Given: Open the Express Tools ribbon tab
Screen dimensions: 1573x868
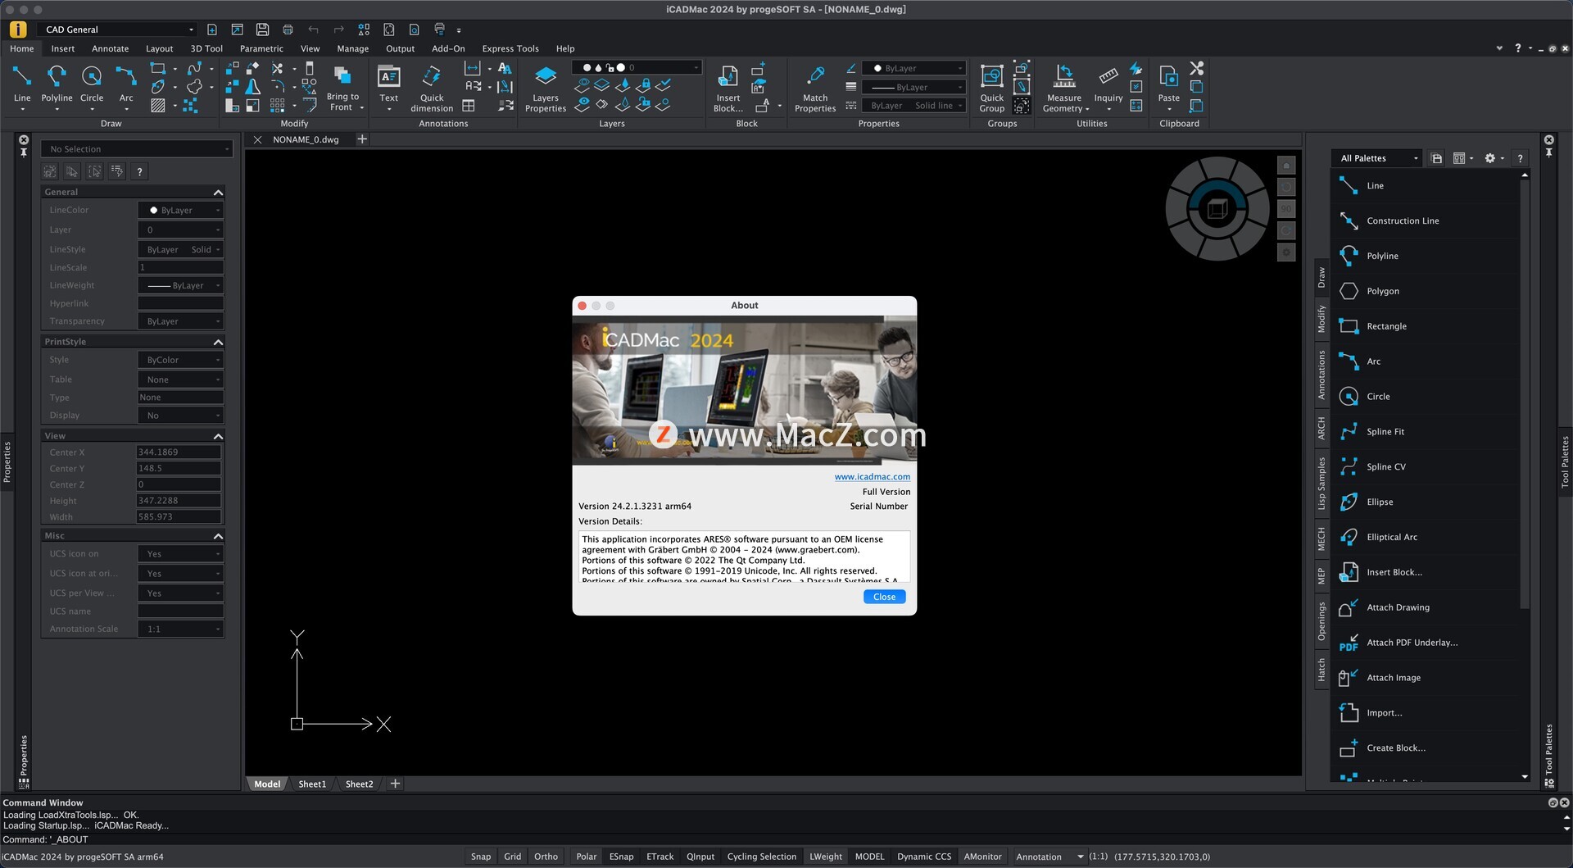Looking at the screenshot, I should tap(510, 48).
